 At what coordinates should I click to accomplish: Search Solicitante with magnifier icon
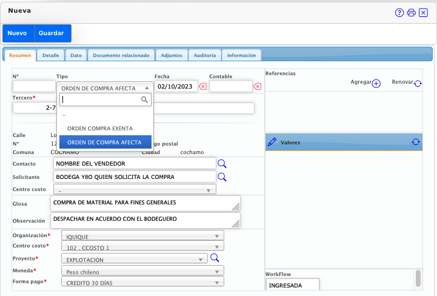point(222,177)
